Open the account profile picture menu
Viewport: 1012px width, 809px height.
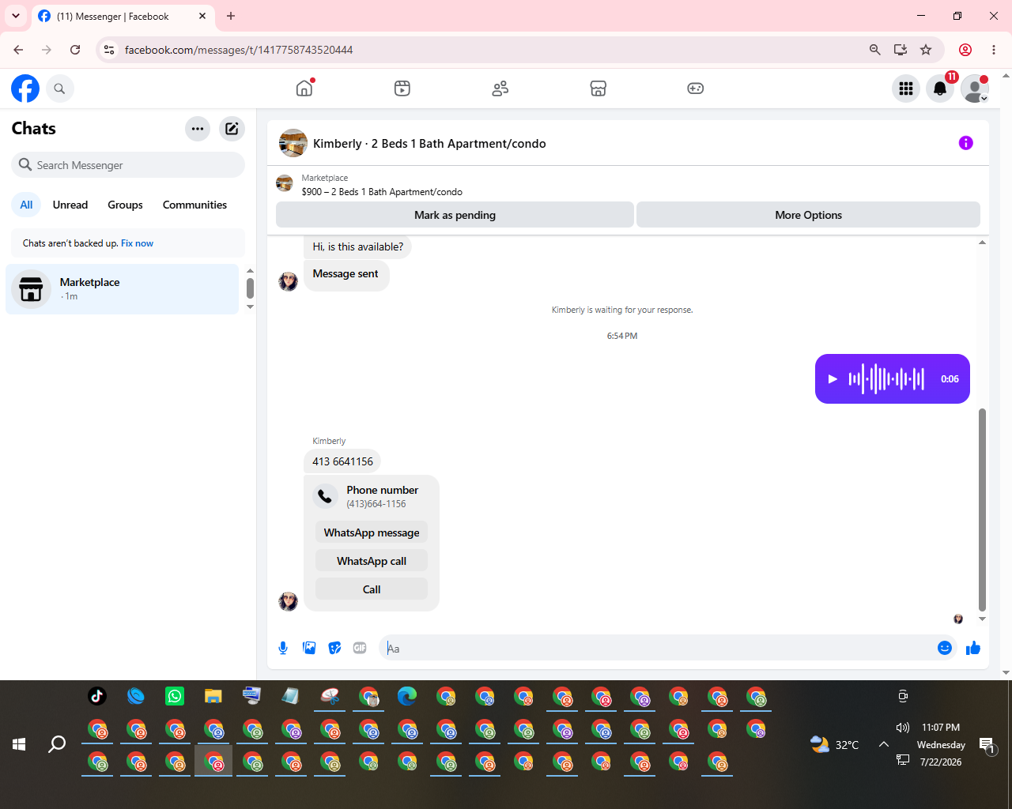pos(975,88)
